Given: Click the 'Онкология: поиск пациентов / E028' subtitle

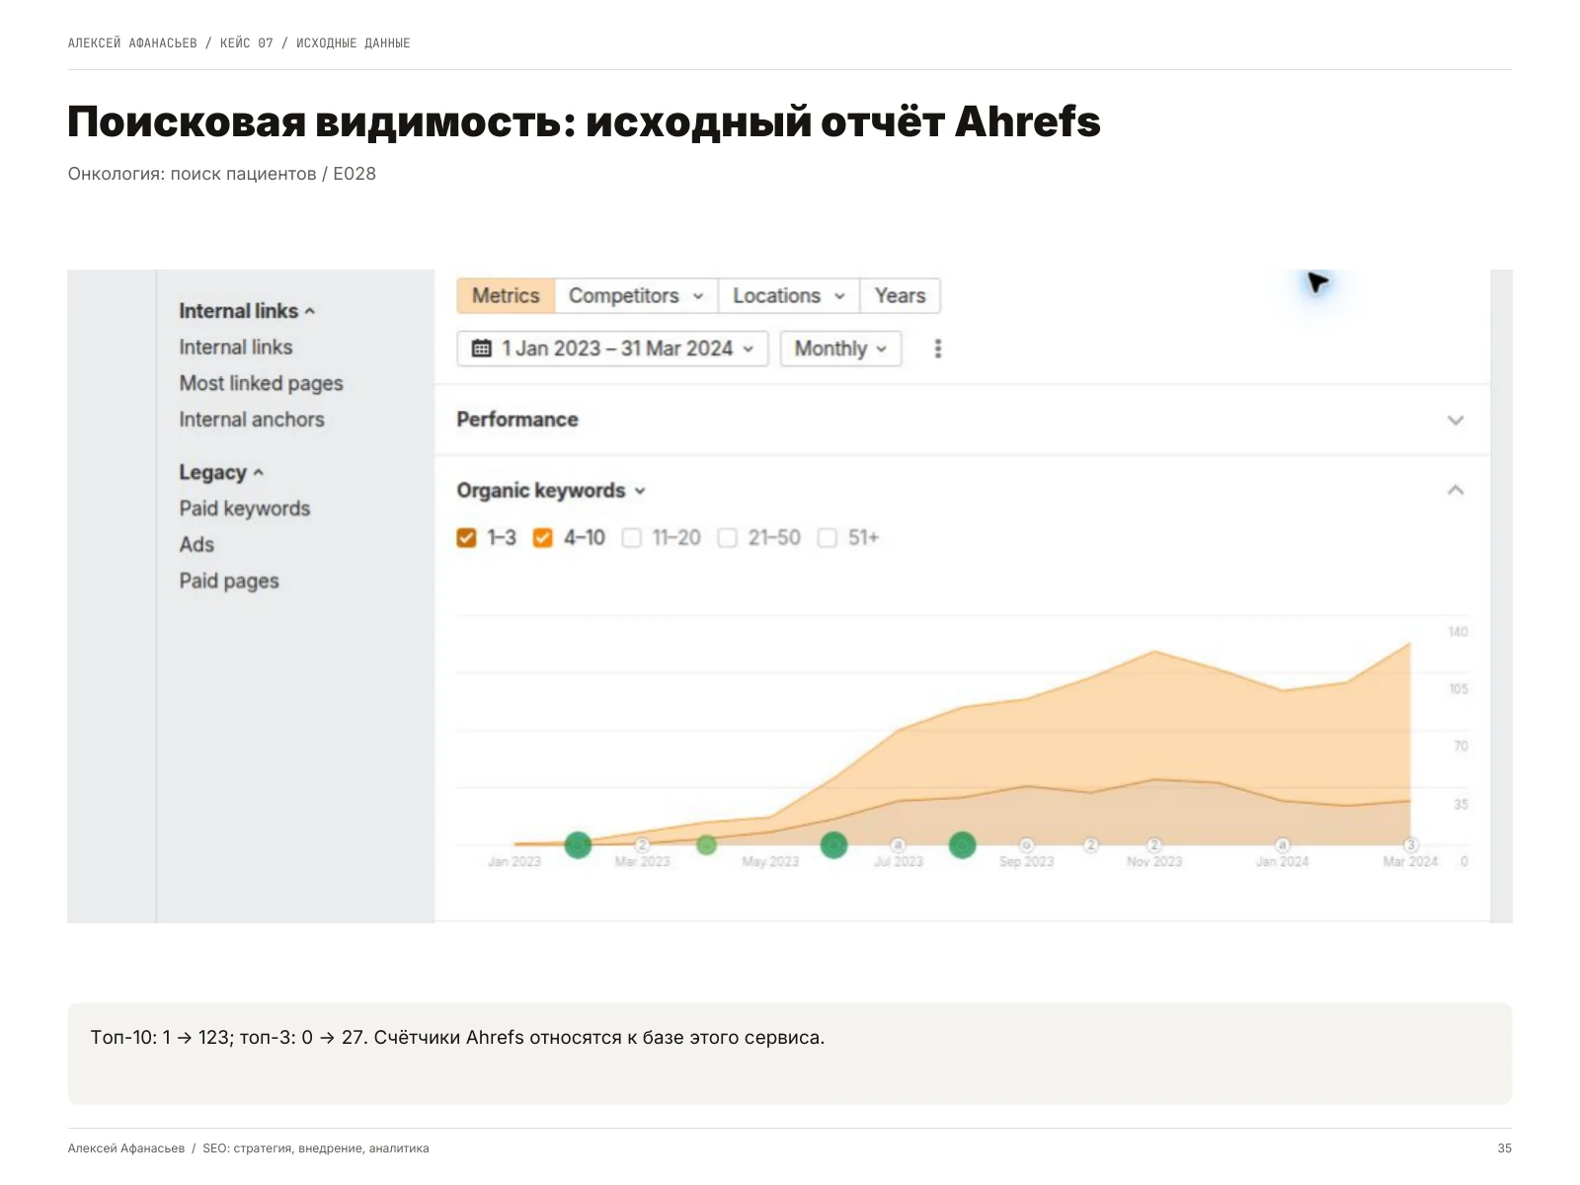Looking at the screenshot, I should point(222,174).
